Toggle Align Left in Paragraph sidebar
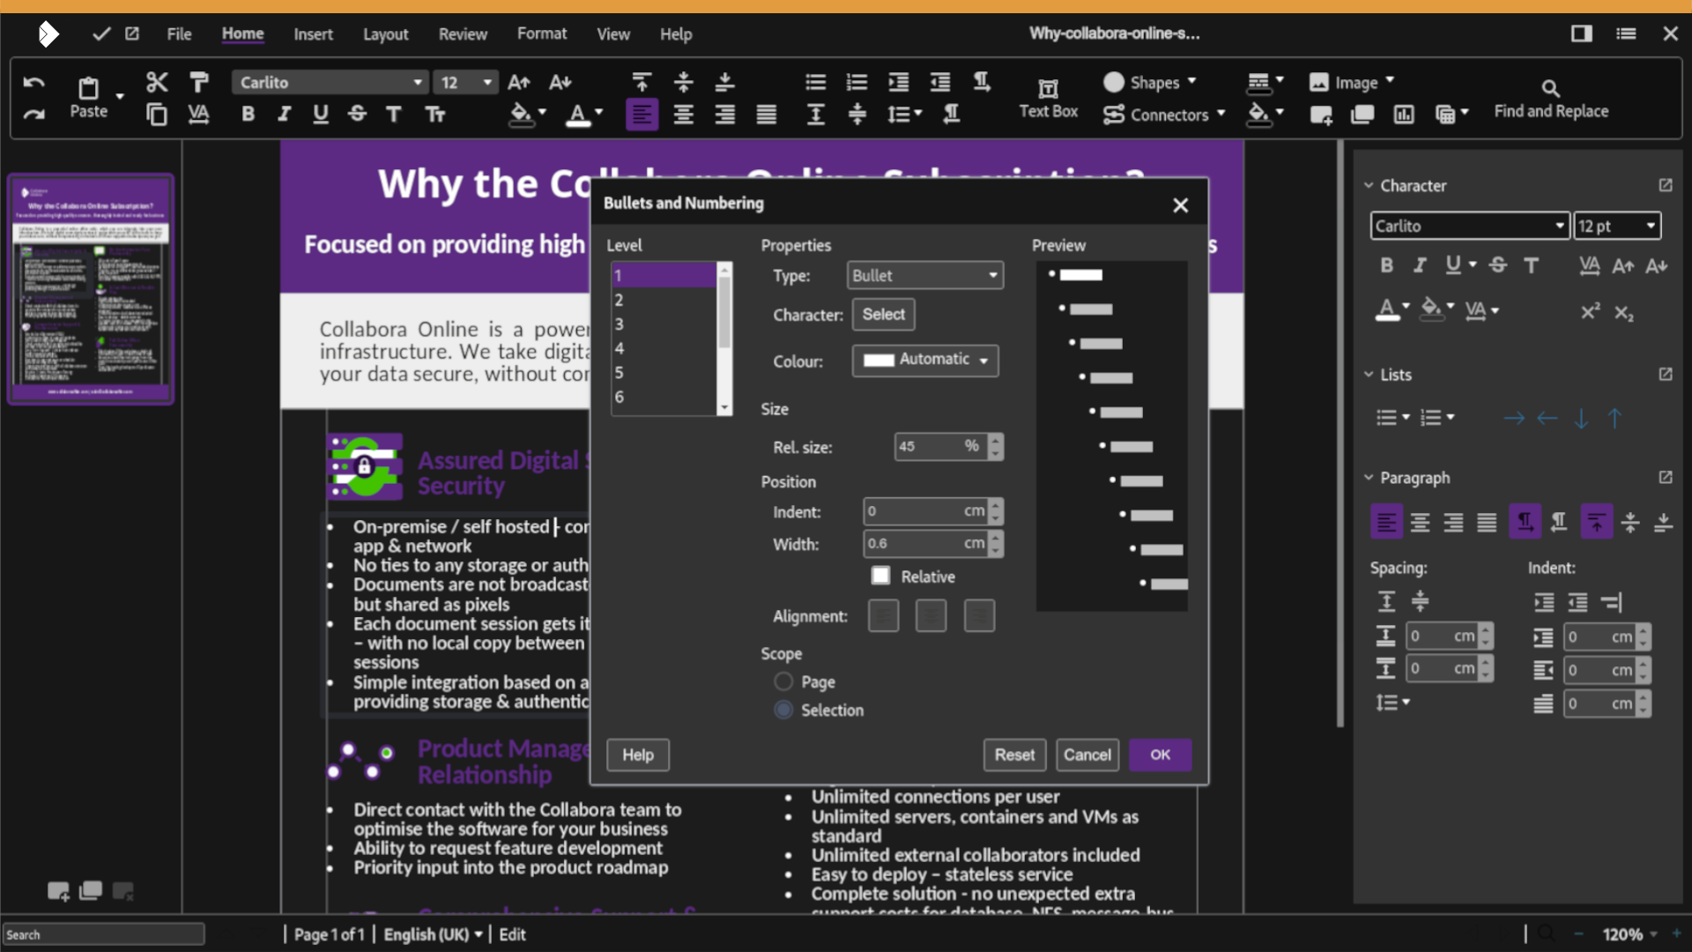This screenshot has width=1692, height=952. coord(1386,523)
